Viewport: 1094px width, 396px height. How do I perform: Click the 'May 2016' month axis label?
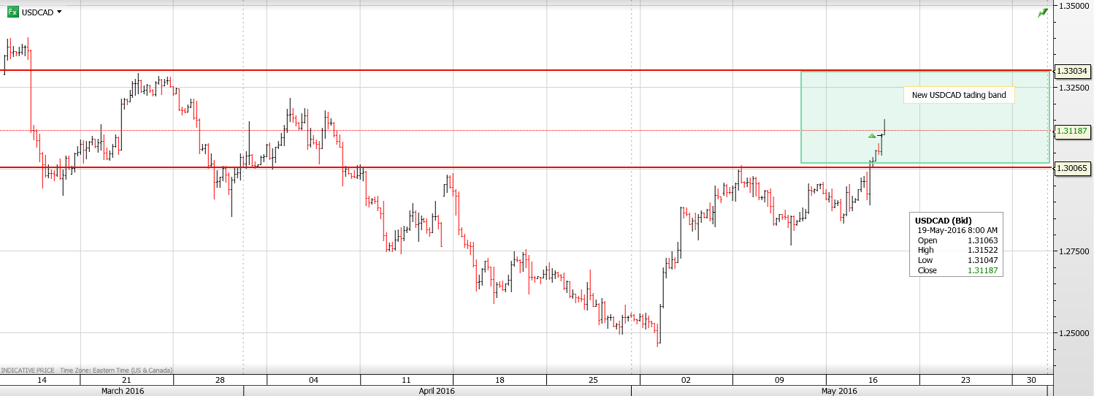tap(839, 391)
